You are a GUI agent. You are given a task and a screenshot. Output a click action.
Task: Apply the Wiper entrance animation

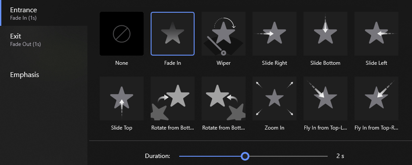tap(224, 34)
